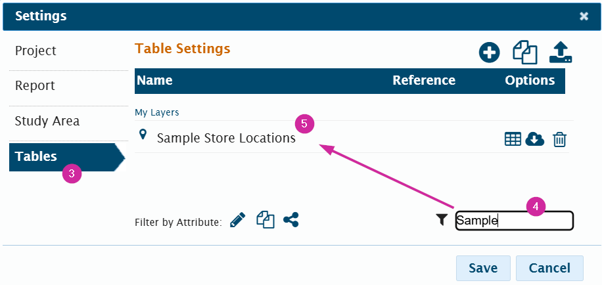Switch to the Report tab
Image resolution: width=602 pixels, height=285 pixels.
35,86
